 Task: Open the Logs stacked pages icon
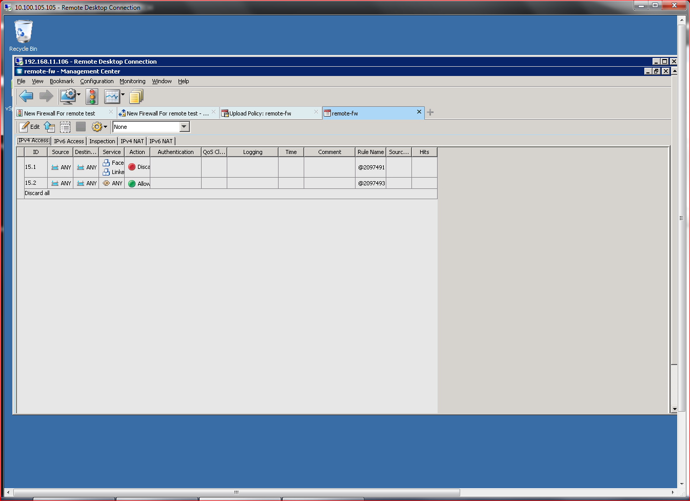[136, 96]
